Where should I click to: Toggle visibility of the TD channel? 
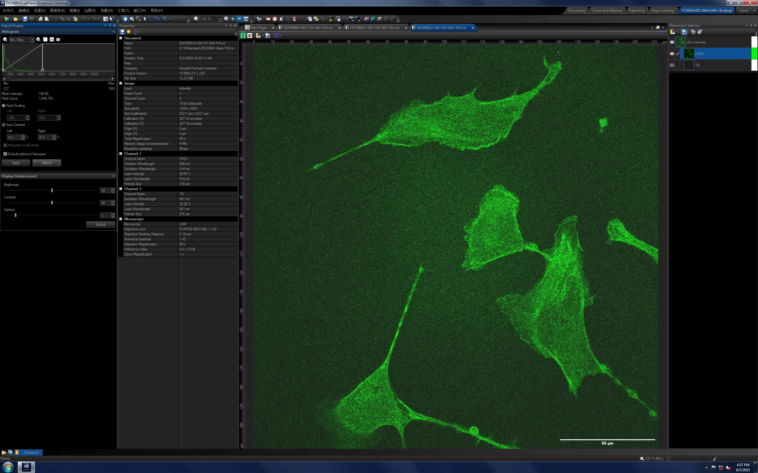tap(672, 65)
